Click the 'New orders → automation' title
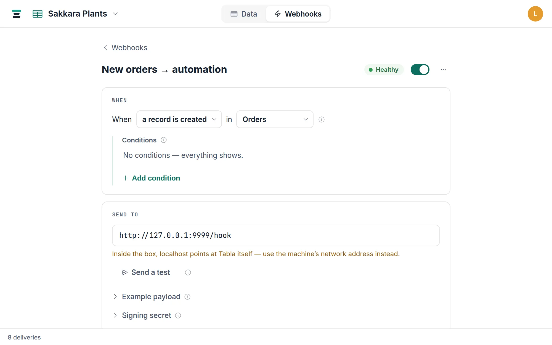This screenshot has height=345, width=552. (x=164, y=70)
